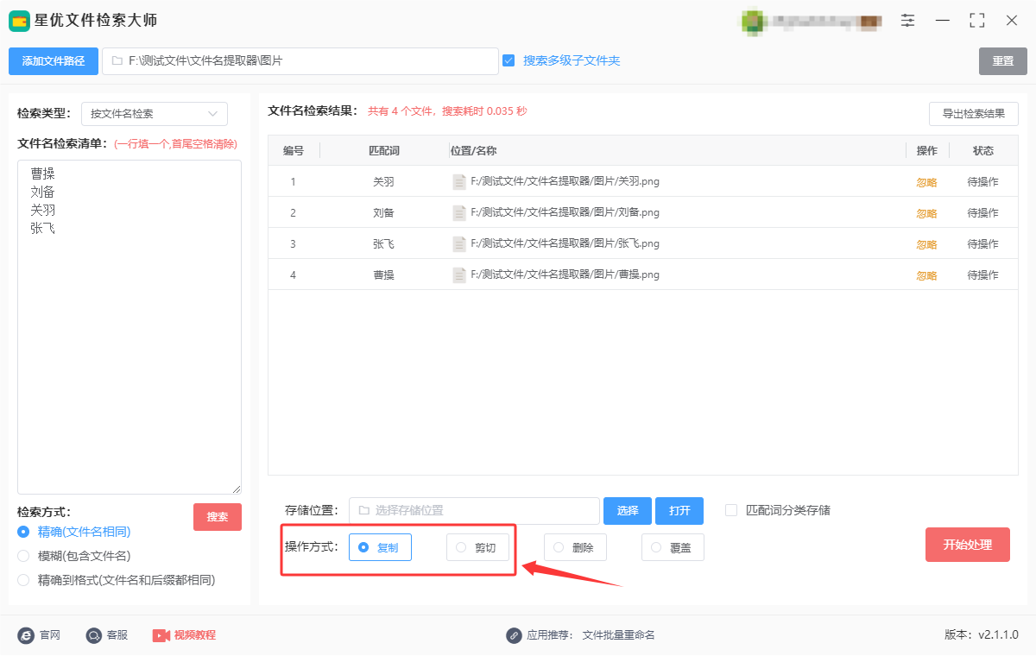Screen dimensions: 1036x656
Task: Click the 位置/名称 column header
Action: (x=473, y=151)
